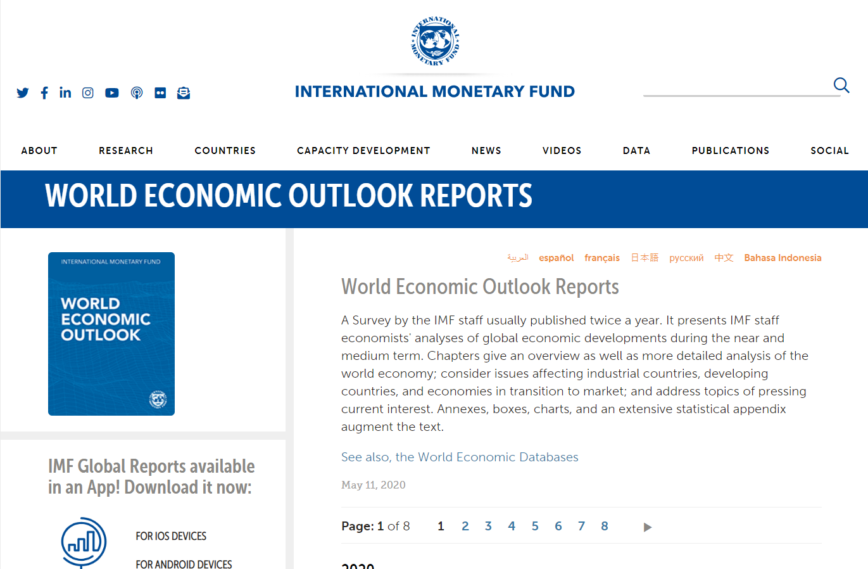Click the email newsletter icon
Screen dimensions: 868x569
(184, 93)
